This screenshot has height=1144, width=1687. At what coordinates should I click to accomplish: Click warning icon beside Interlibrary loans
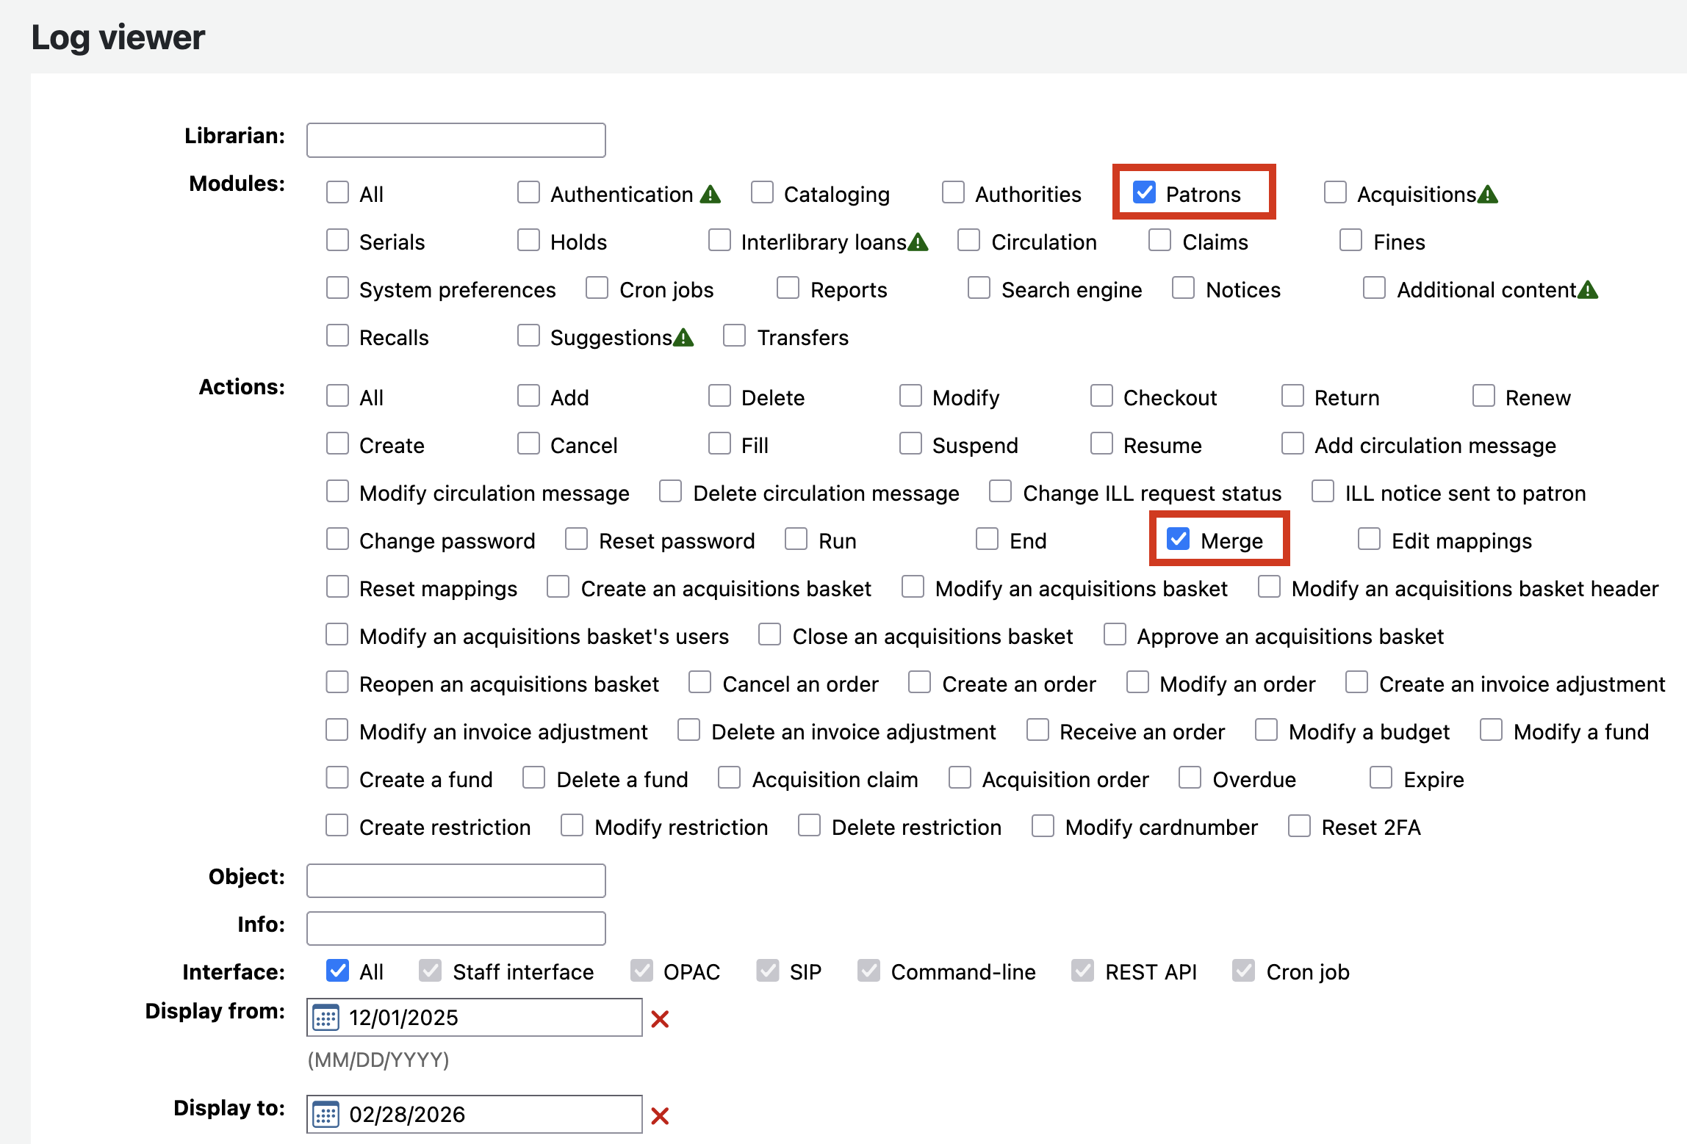click(x=918, y=242)
